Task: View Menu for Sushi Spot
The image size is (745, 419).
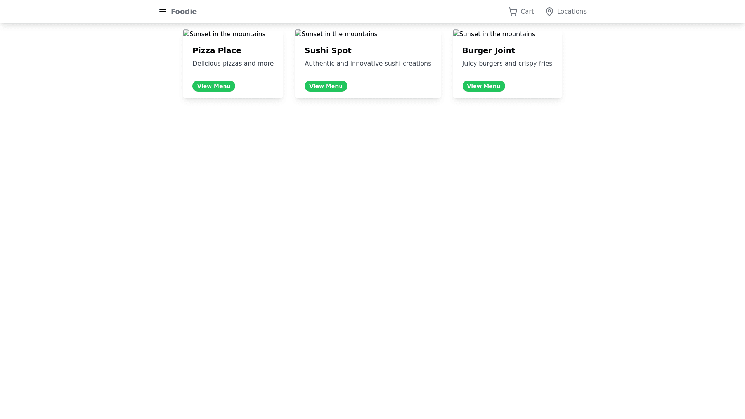Action: [x=326, y=86]
